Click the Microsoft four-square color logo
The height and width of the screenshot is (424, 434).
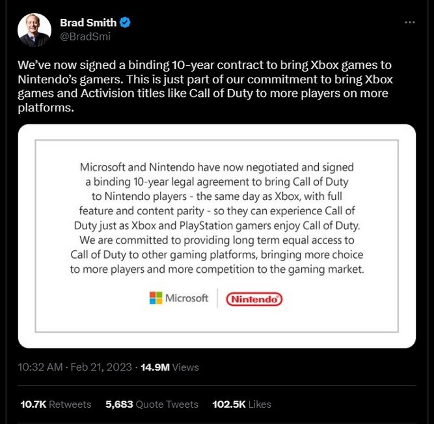[156, 298]
